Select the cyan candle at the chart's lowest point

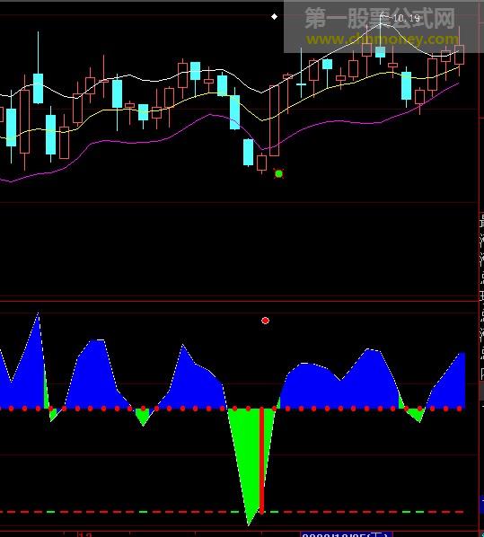249,153
